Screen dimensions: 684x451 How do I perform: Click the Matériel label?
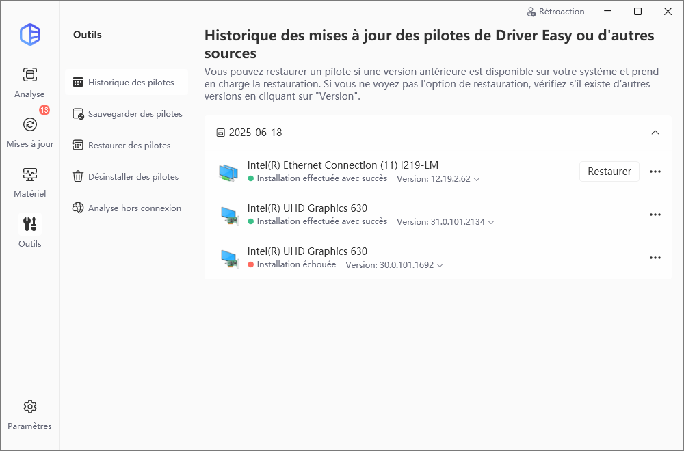pyautogui.click(x=29, y=194)
